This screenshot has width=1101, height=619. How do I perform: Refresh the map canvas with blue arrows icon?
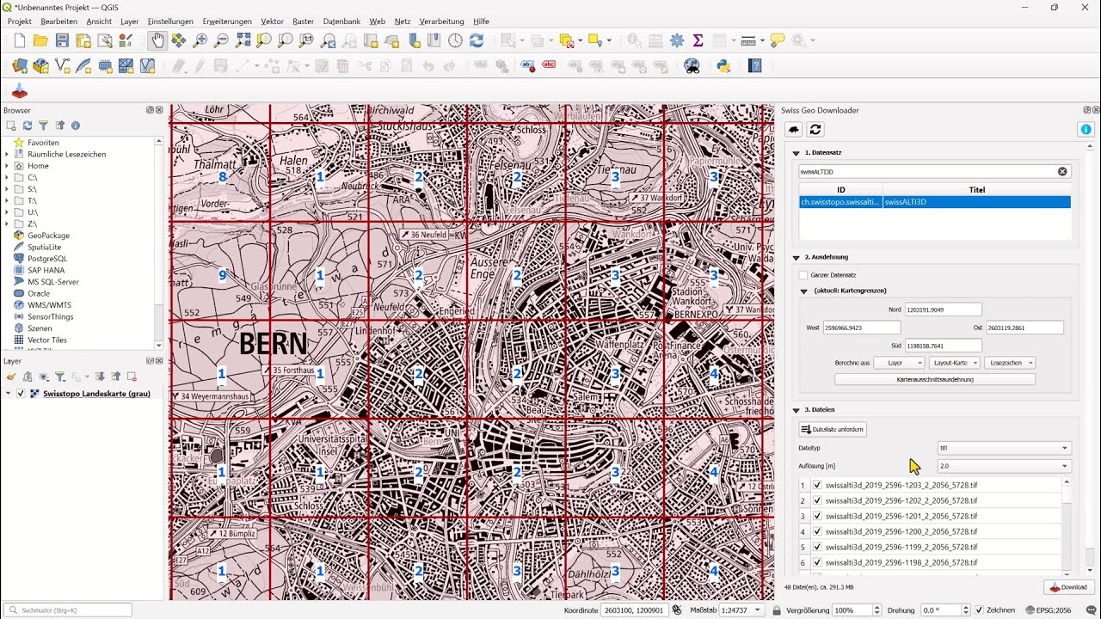(x=476, y=40)
